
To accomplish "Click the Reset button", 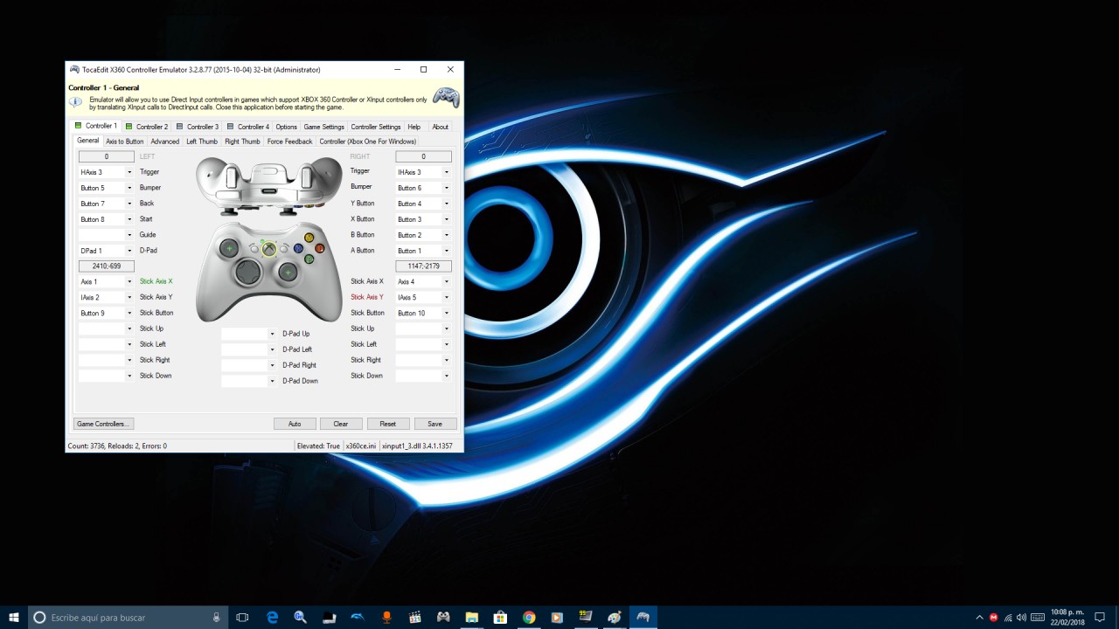I will click(x=388, y=424).
